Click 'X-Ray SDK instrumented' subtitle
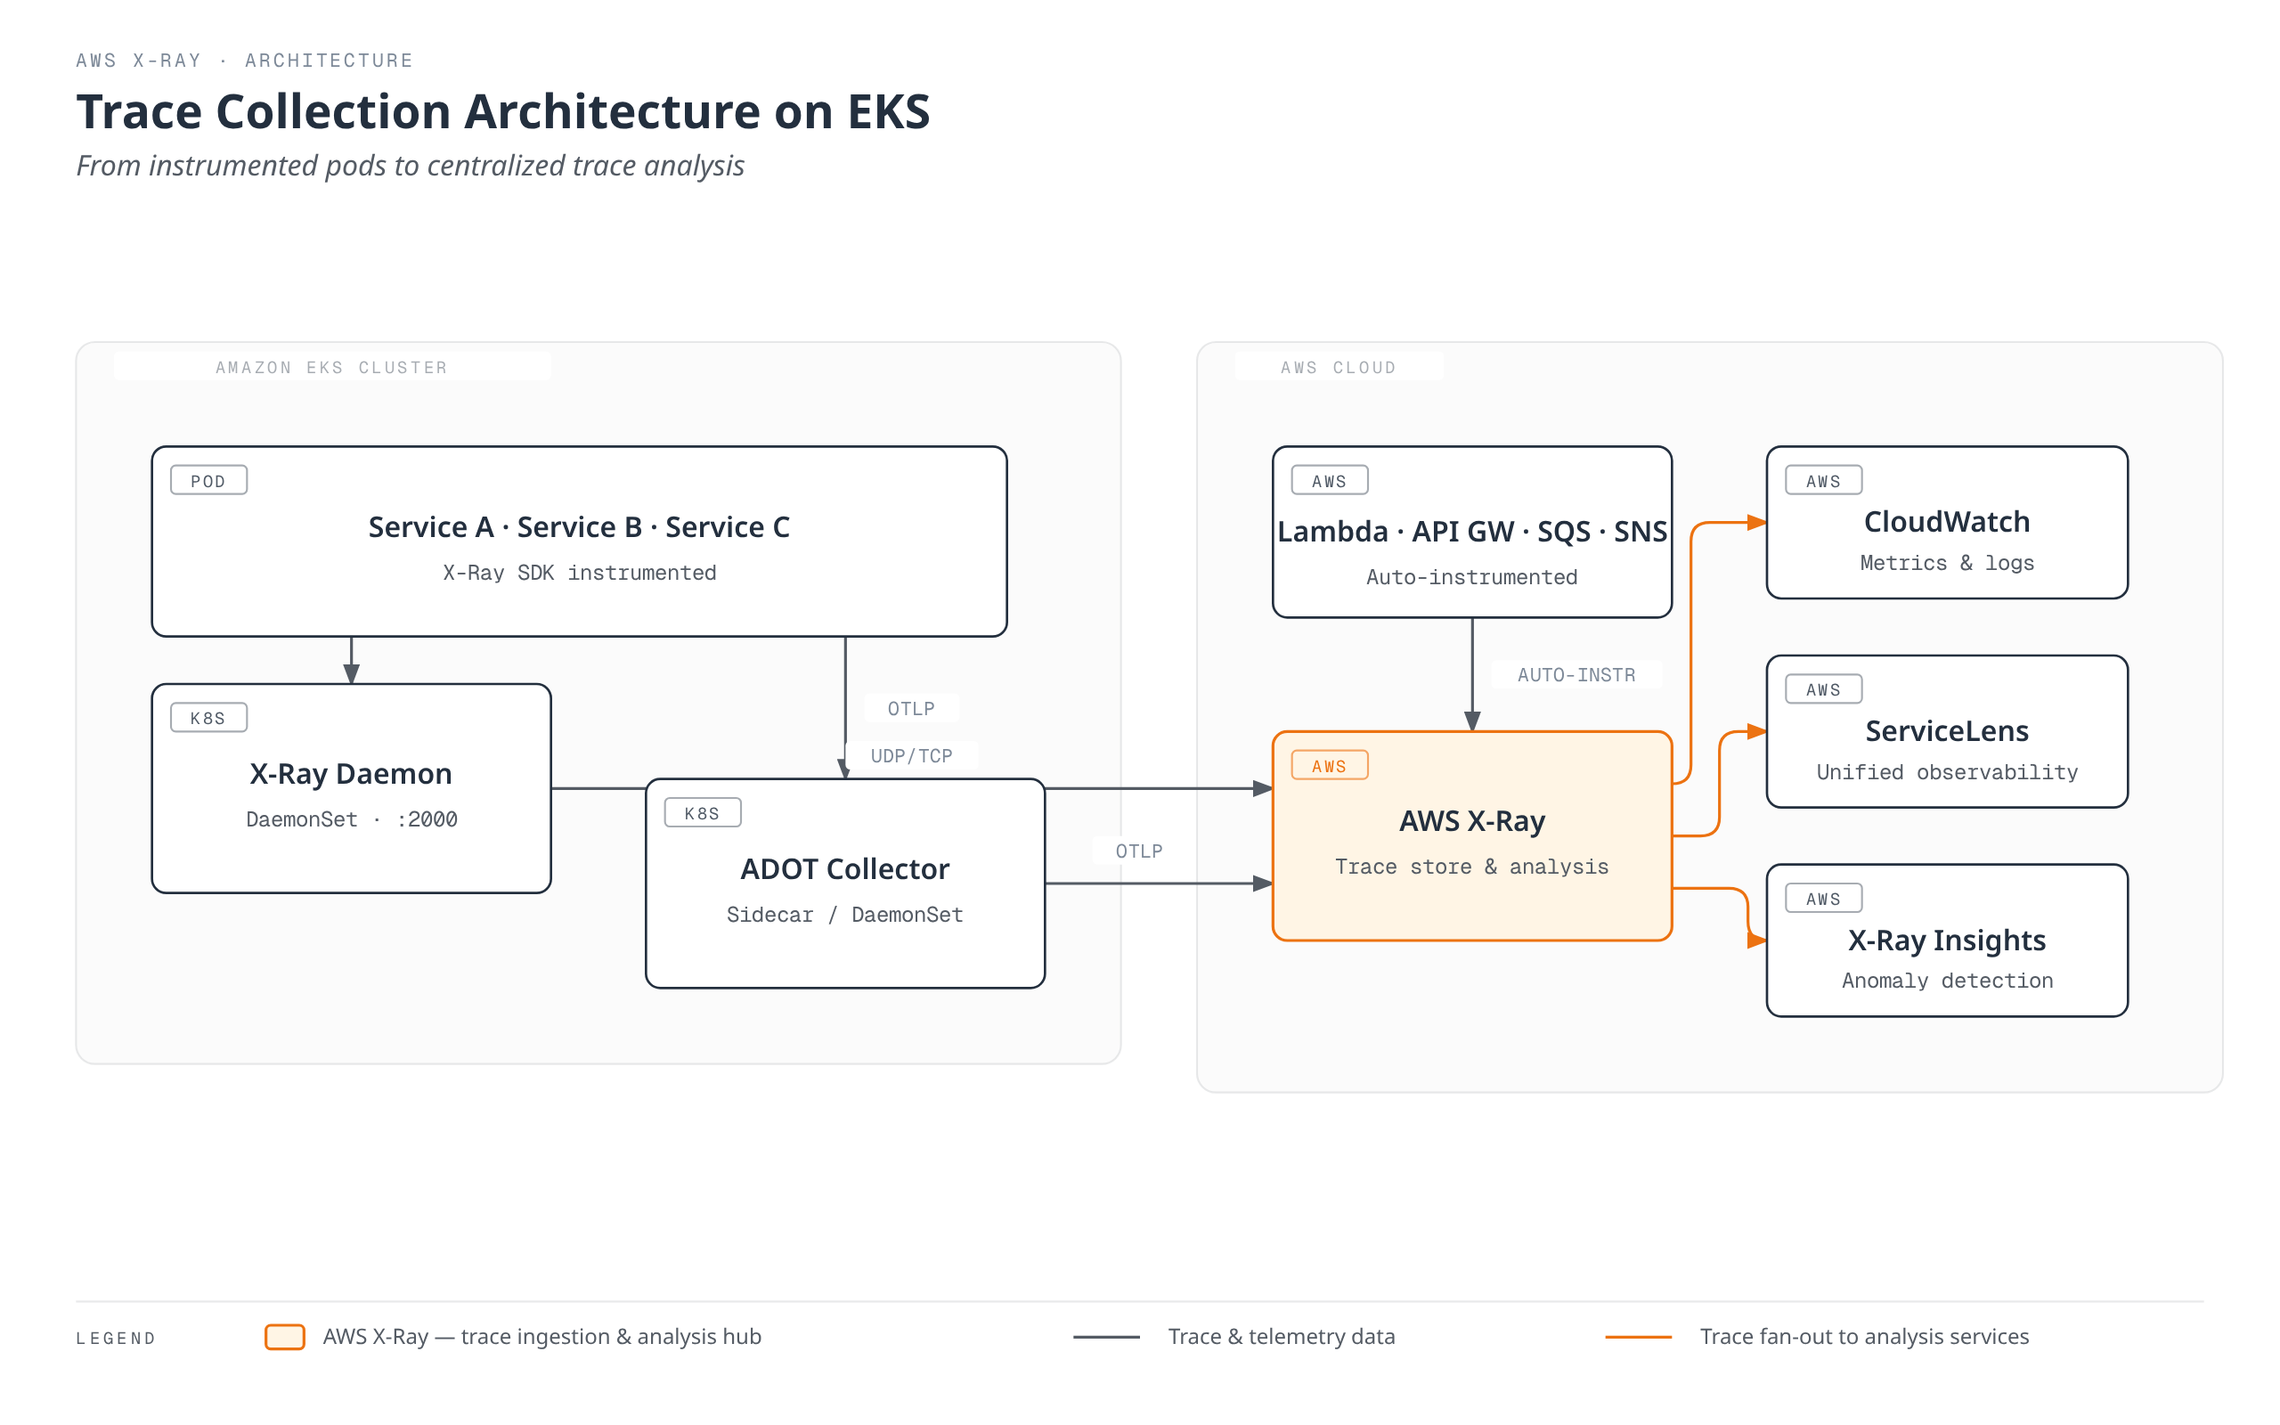Viewport: 2280px width, 1425px height. (x=580, y=573)
